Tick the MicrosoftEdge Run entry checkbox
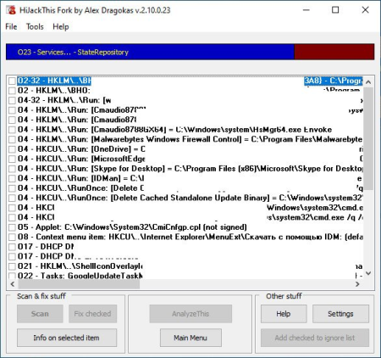This screenshot has height=358, width=381. pos(12,159)
